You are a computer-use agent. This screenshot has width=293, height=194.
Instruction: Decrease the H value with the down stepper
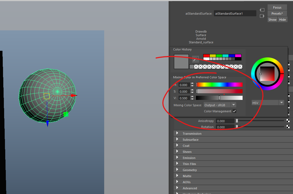(x=192, y=86)
